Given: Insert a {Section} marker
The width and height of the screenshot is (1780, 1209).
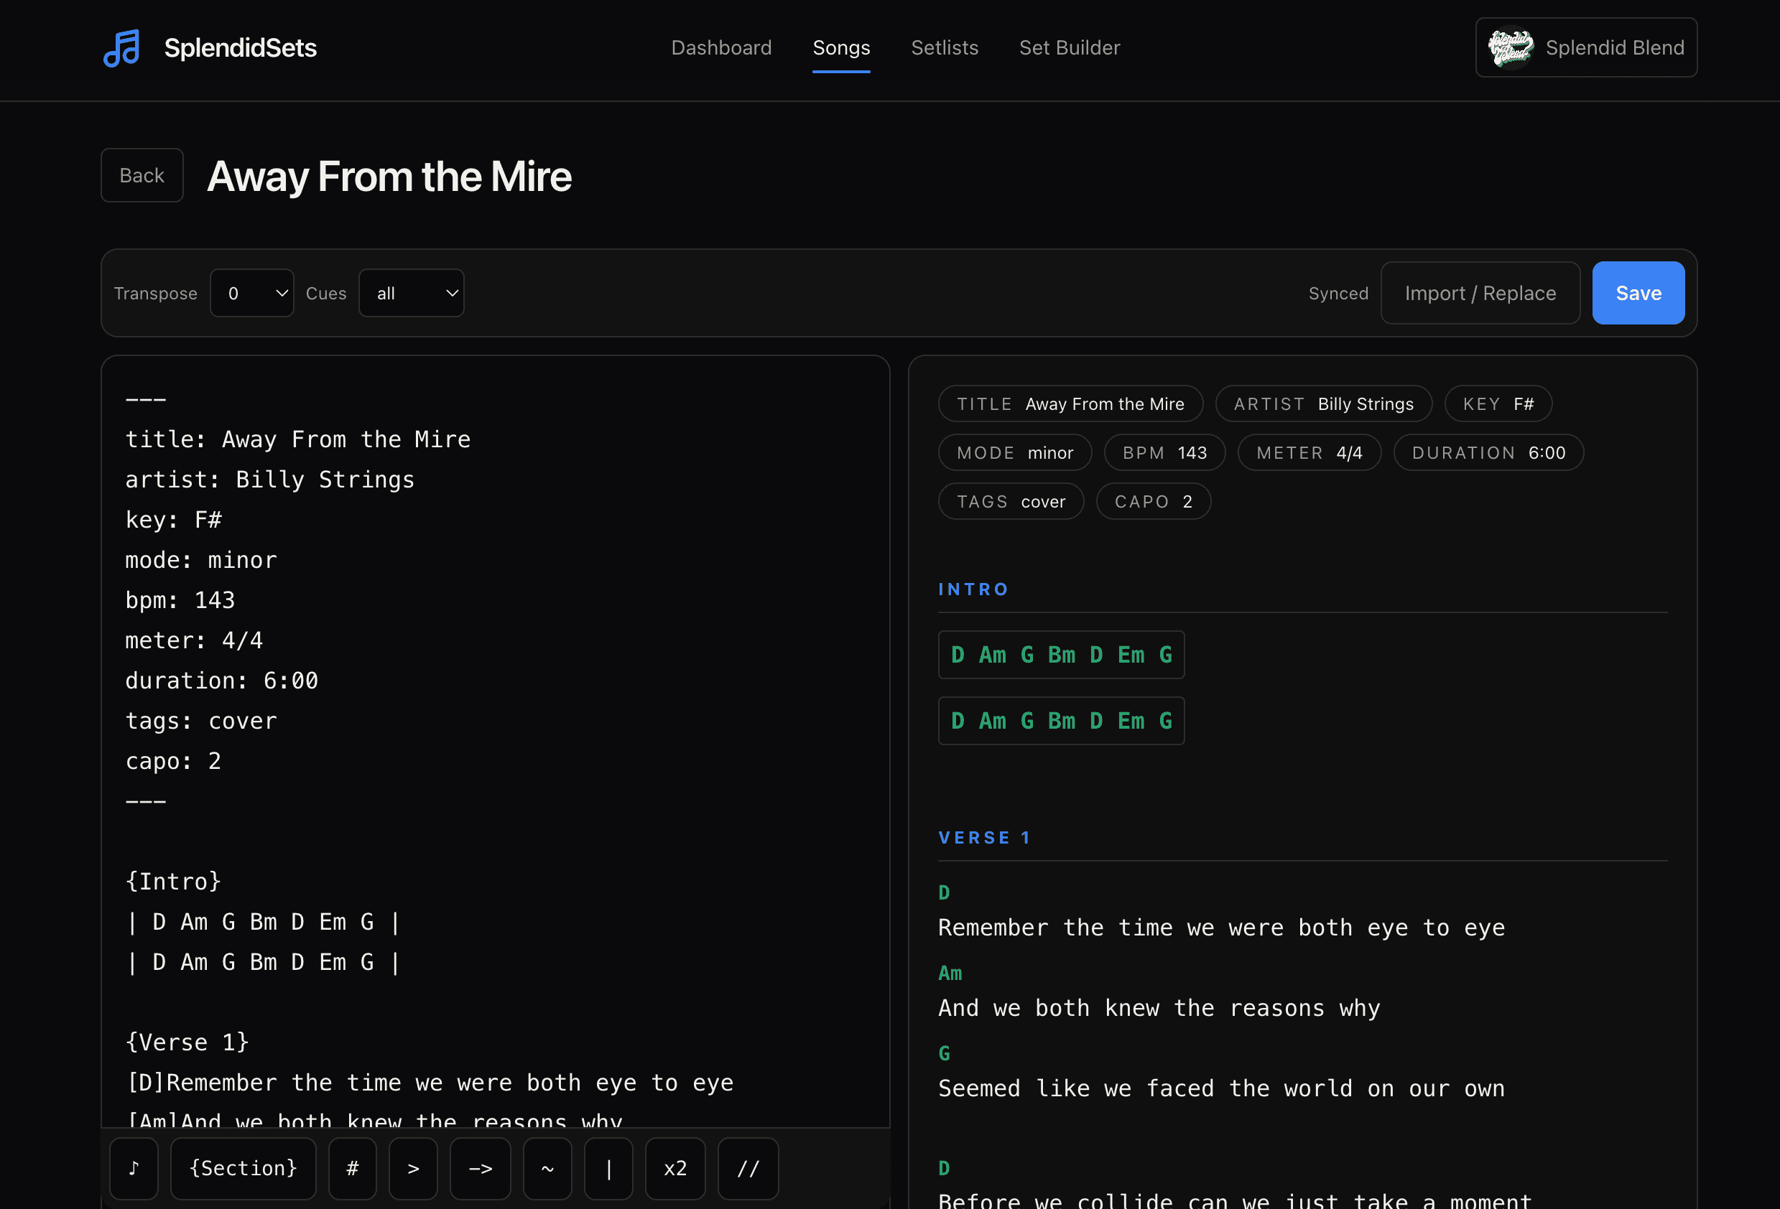Looking at the screenshot, I should point(243,1168).
